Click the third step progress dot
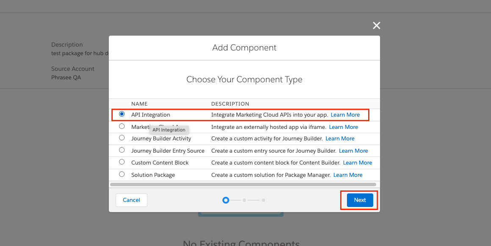The image size is (491, 246). [x=264, y=200]
